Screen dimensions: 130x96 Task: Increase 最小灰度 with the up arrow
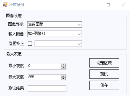click(x=63, y=65)
